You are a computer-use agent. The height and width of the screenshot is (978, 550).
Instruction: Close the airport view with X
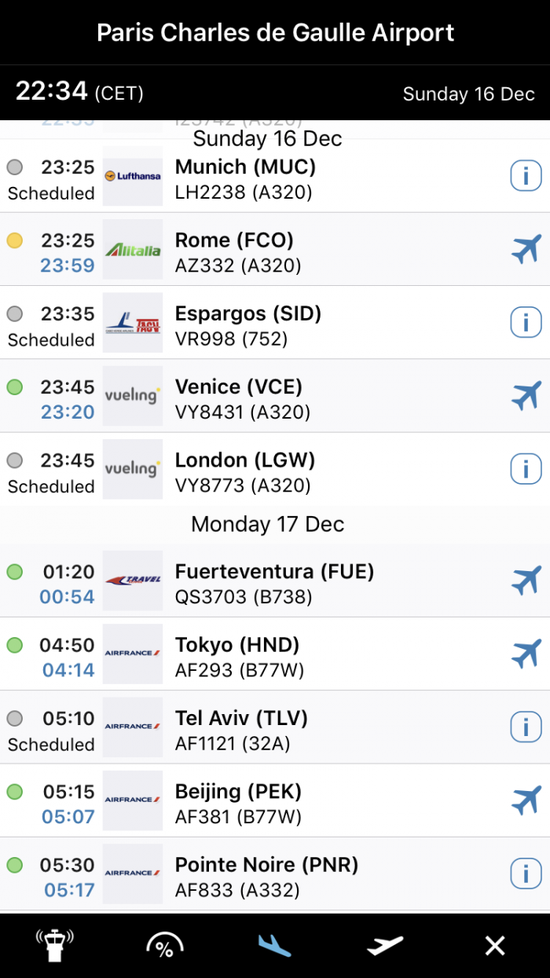click(x=495, y=945)
